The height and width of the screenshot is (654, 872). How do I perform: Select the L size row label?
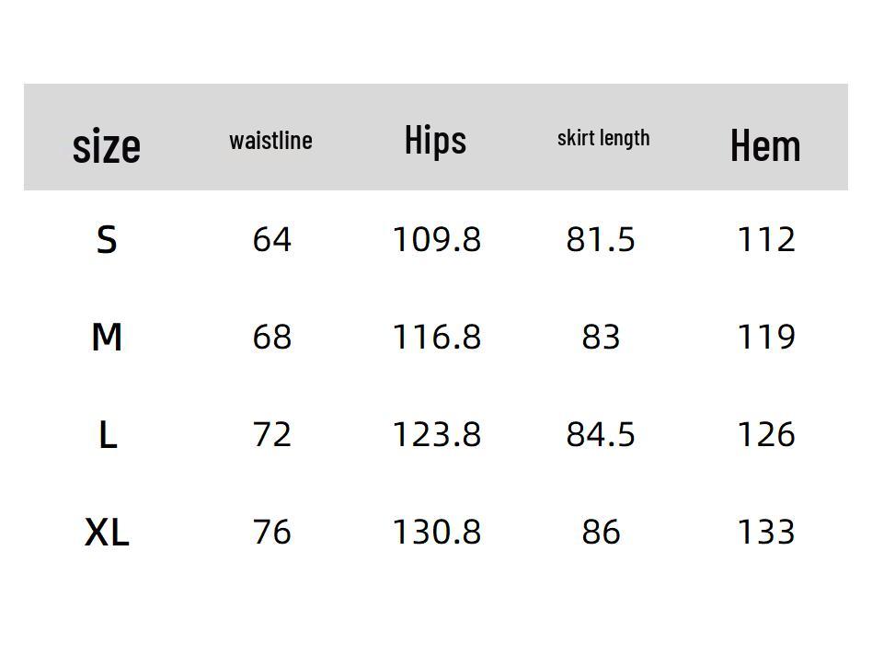107,435
